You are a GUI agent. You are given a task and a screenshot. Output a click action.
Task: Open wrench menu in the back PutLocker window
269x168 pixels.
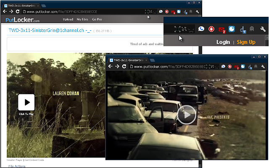(197, 12)
